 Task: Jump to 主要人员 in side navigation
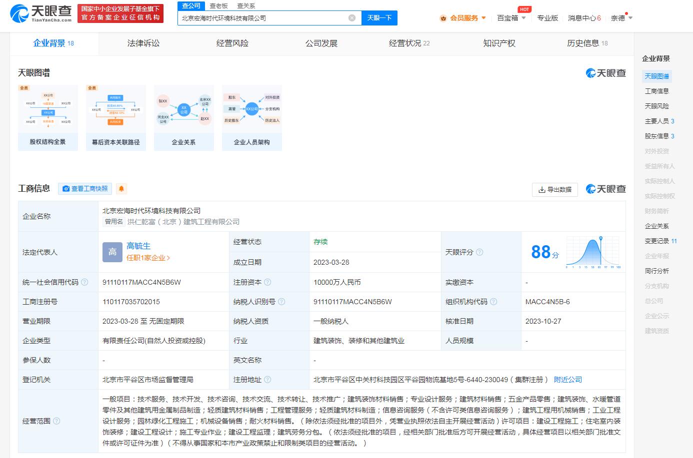pyautogui.click(x=659, y=121)
